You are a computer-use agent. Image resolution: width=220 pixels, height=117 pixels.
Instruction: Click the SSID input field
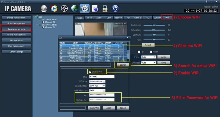pos(102,77)
